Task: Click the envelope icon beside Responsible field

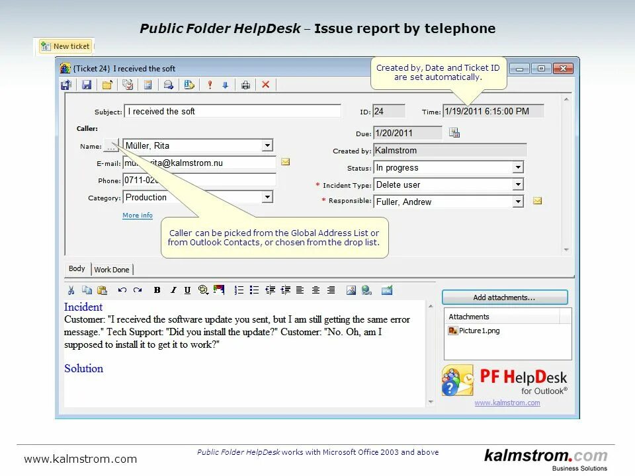Action: 537,201
